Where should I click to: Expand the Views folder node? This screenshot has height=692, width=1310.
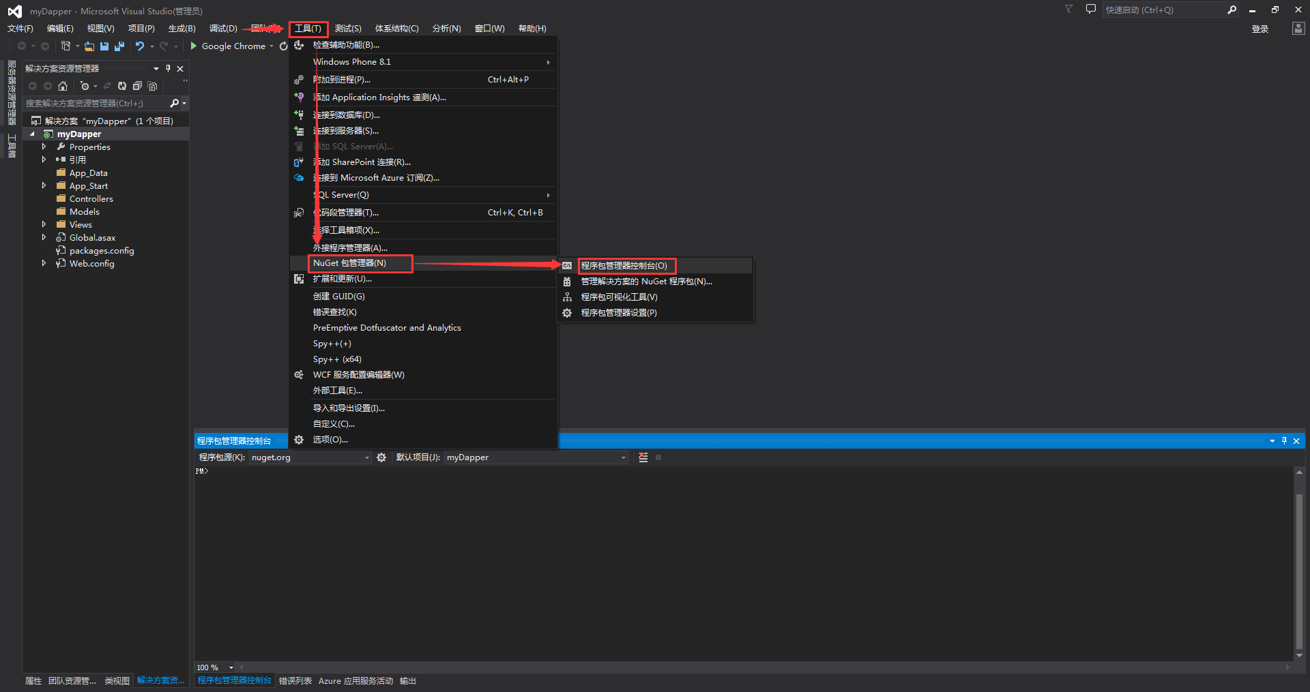click(44, 224)
